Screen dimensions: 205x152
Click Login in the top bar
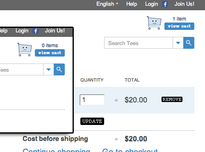(x=151, y=4)
